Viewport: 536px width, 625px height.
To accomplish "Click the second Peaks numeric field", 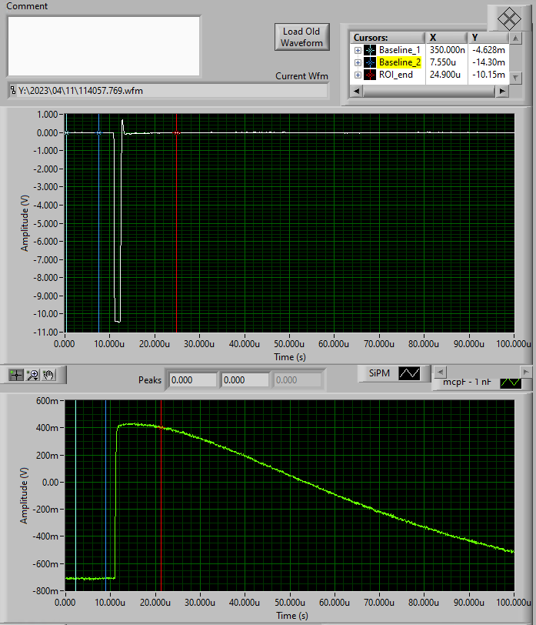I will pos(245,380).
